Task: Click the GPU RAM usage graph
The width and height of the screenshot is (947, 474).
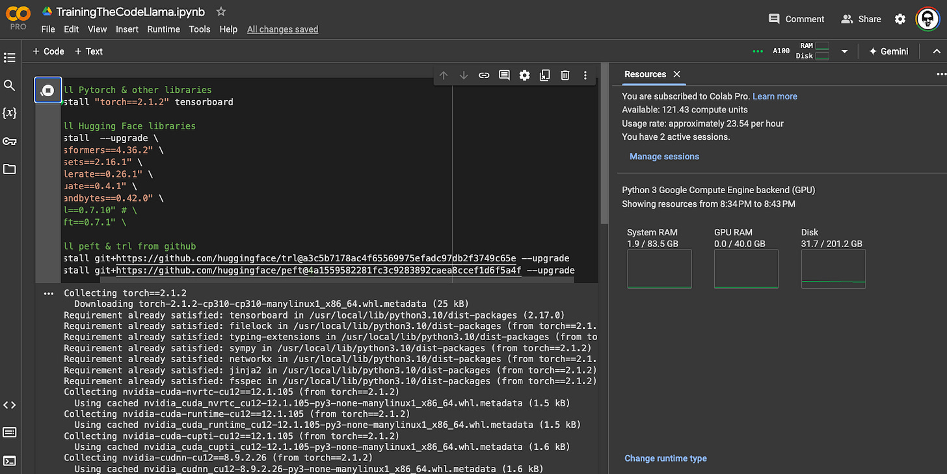Action: [x=746, y=269]
